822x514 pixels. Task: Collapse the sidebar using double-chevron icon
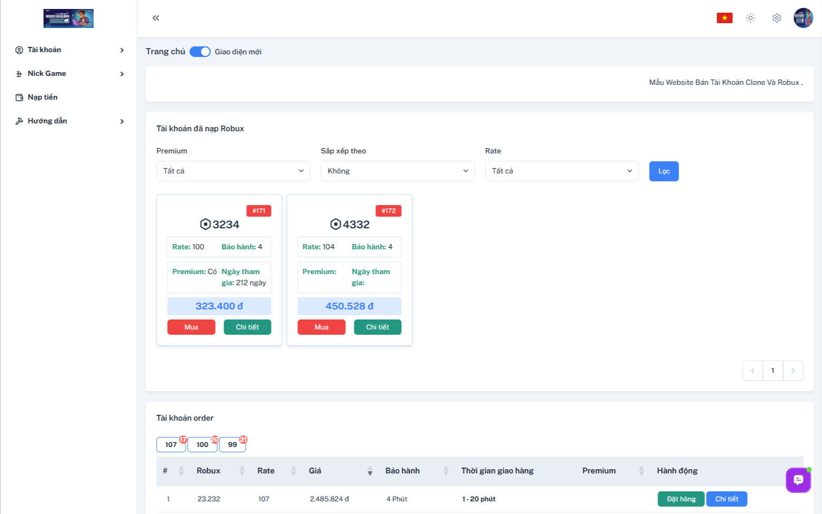pyautogui.click(x=155, y=17)
